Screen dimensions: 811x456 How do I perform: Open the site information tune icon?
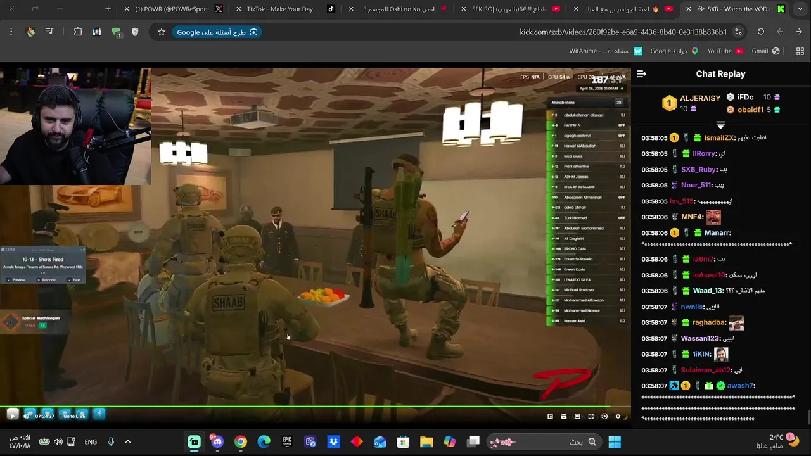click(x=738, y=32)
